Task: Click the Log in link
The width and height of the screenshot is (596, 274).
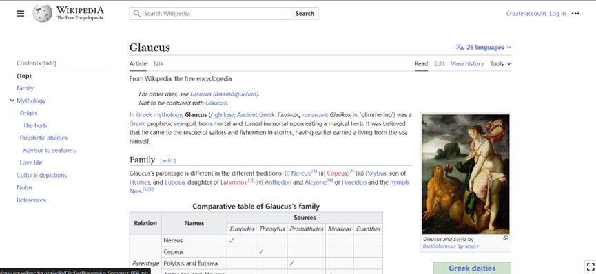Action: pyautogui.click(x=557, y=13)
